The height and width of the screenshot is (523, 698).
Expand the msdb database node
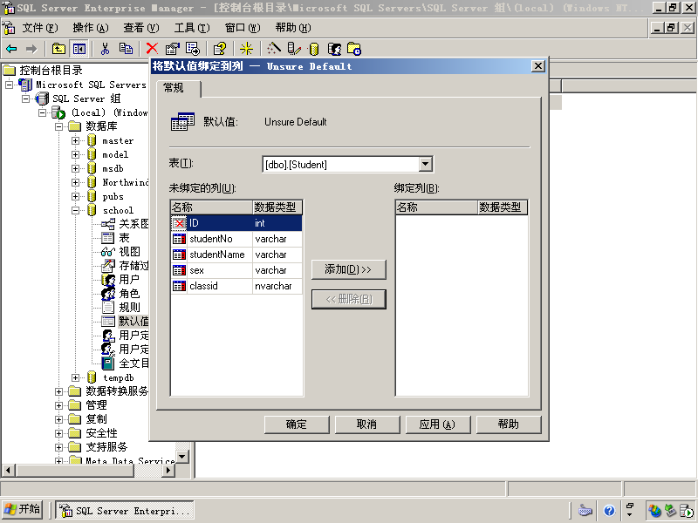tap(76, 169)
